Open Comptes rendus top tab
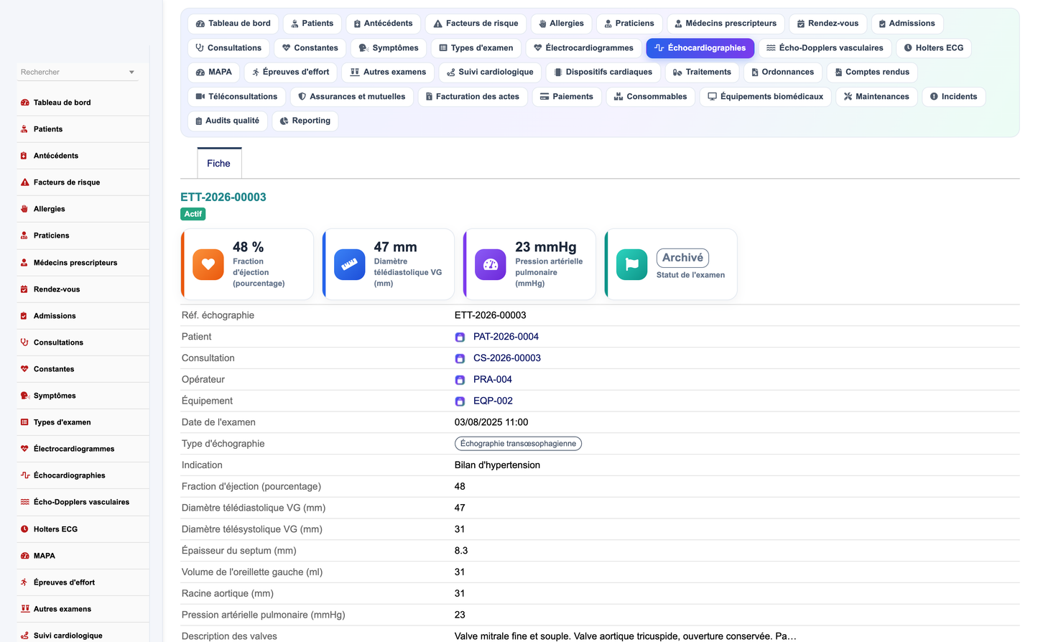 [872, 72]
